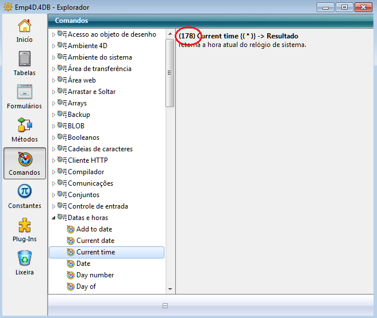
Task: Select the Current time command
Action: click(96, 252)
